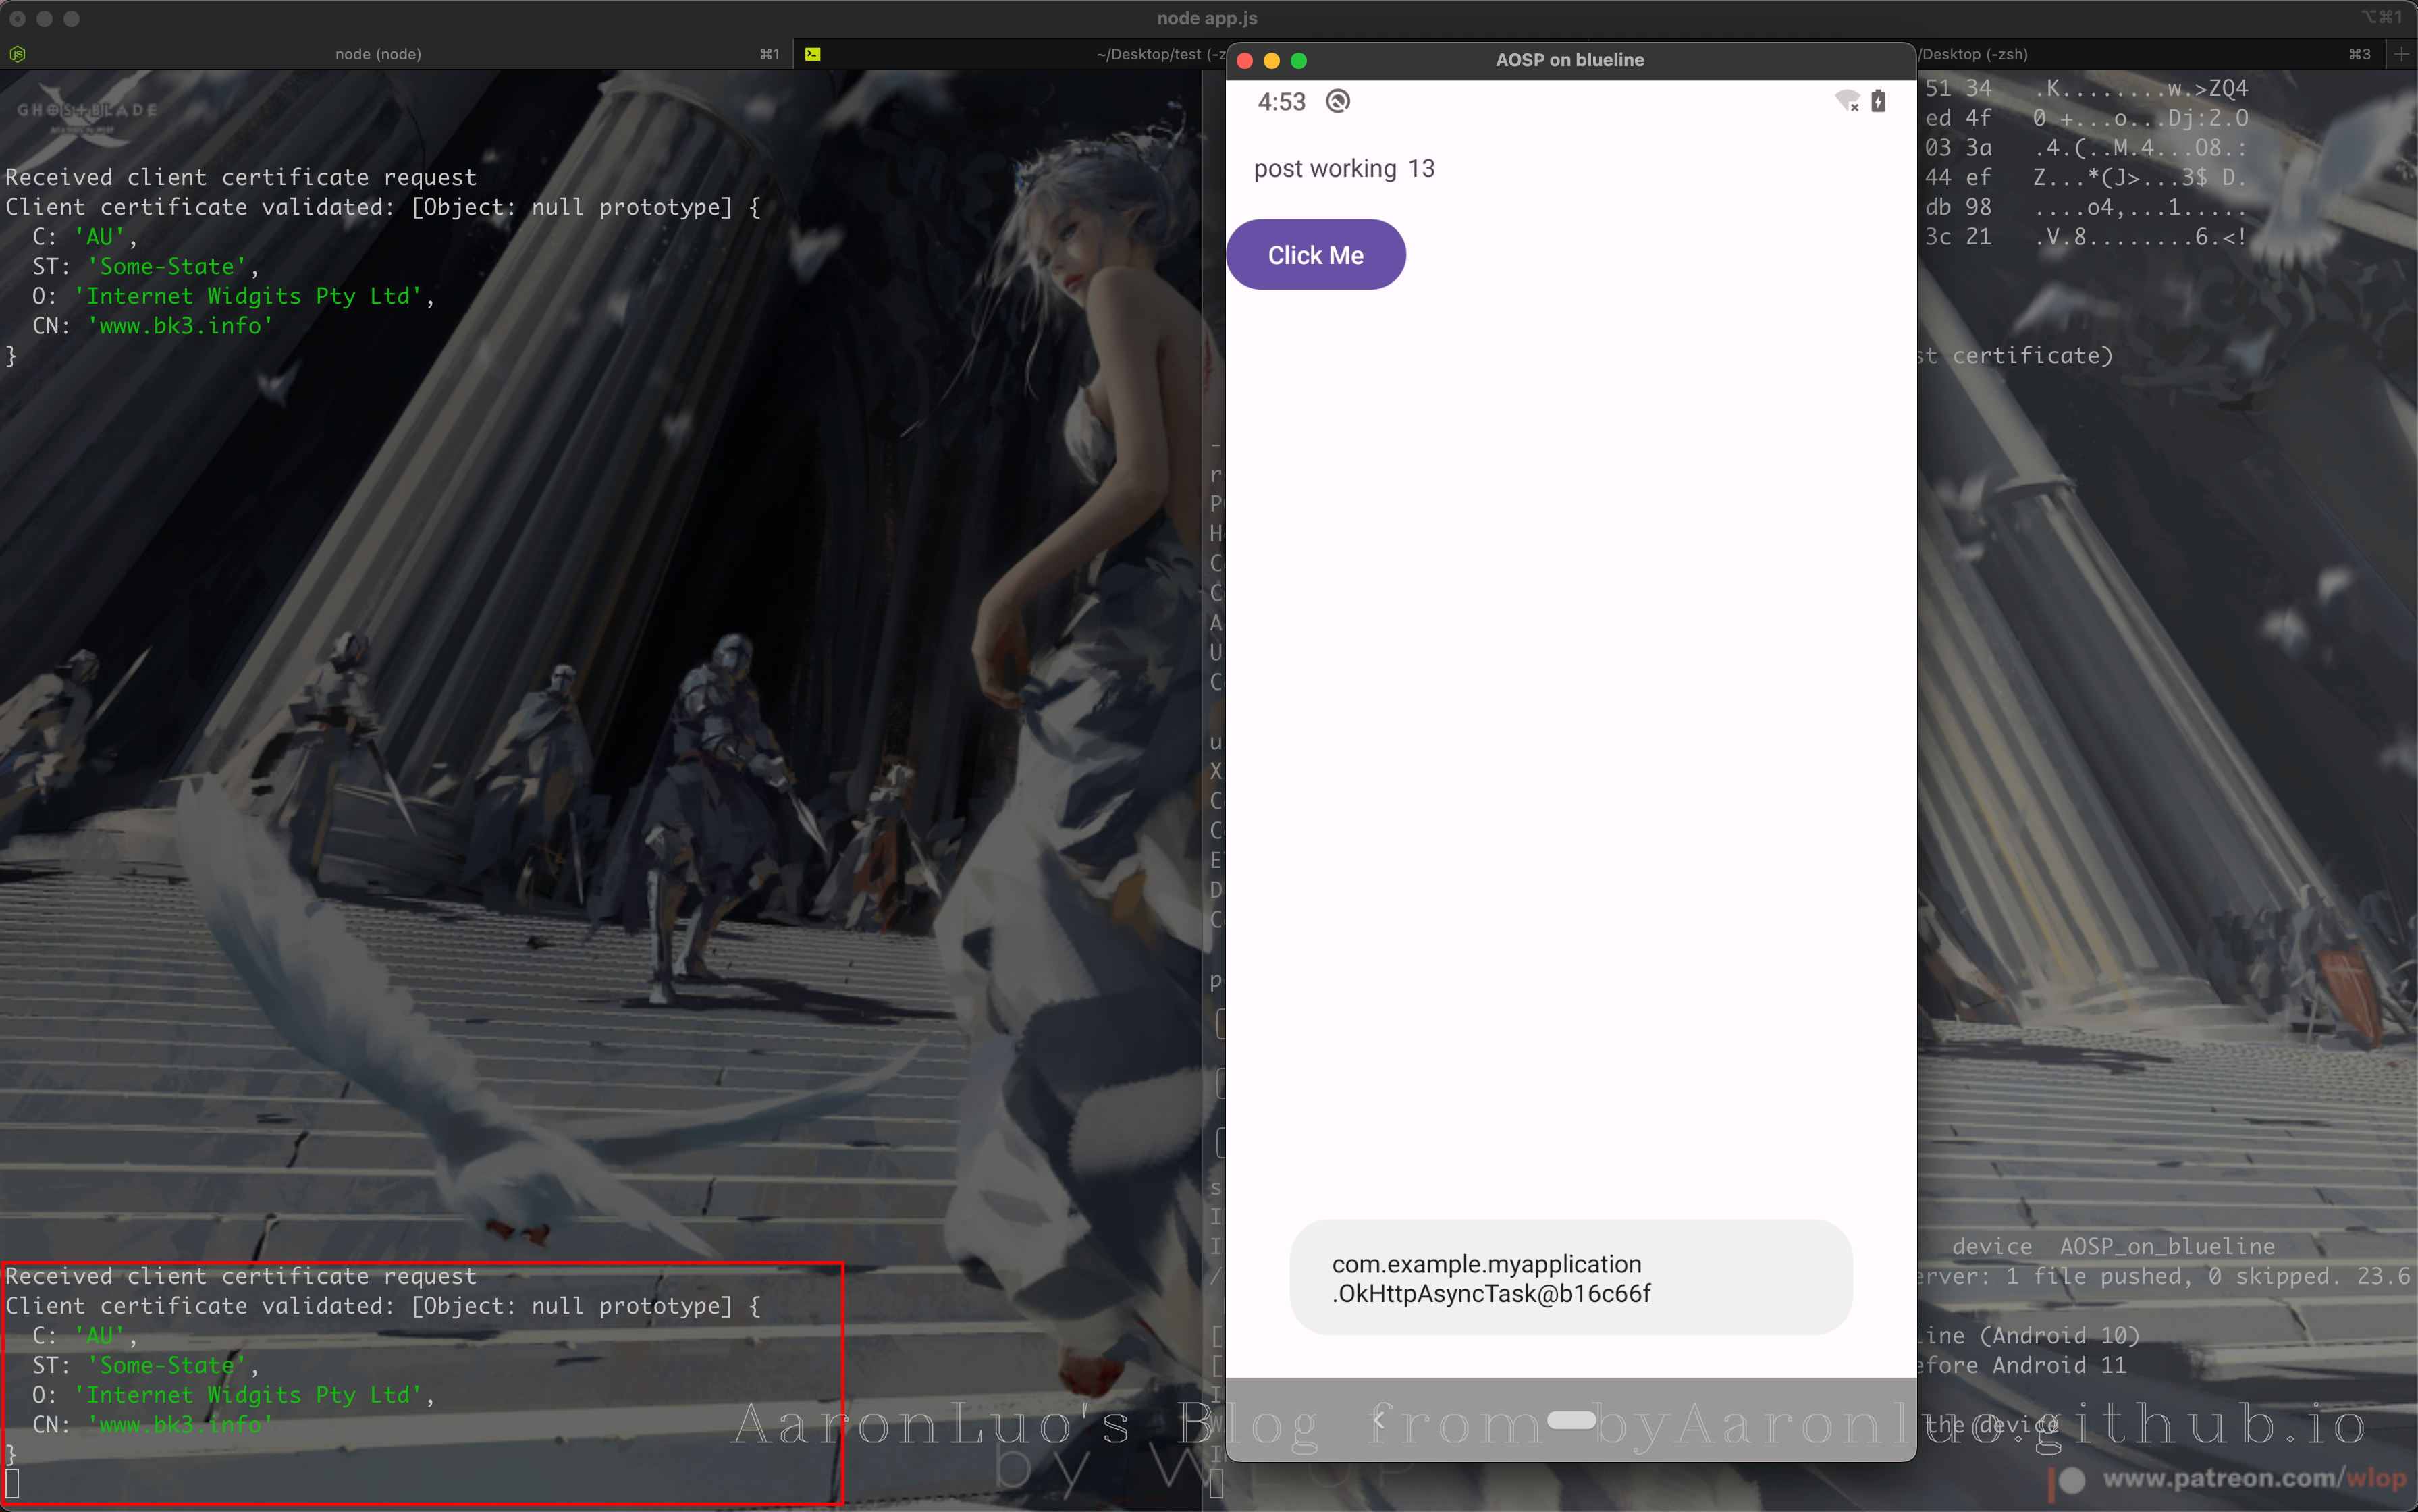Close the AOSP on blueline window
The image size is (2418, 1512).
(x=1245, y=61)
